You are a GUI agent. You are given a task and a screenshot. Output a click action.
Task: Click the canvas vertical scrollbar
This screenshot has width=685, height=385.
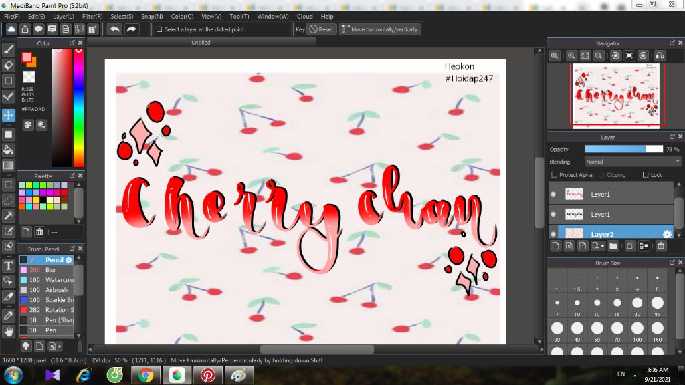pyautogui.click(x=539, y=192)
